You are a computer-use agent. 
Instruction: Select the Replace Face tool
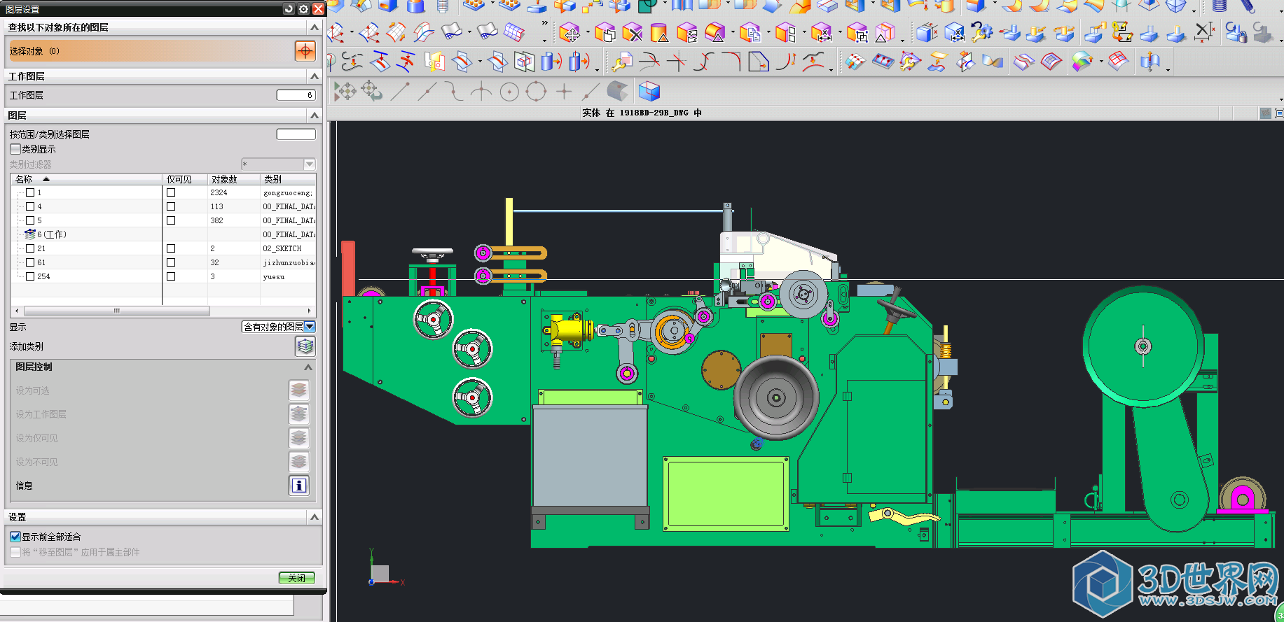click(x=687, y=33)
